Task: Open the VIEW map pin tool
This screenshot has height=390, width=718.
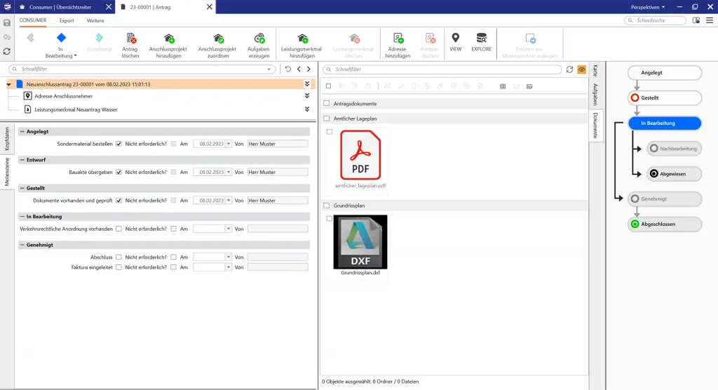Action: [x=455, y=39]
